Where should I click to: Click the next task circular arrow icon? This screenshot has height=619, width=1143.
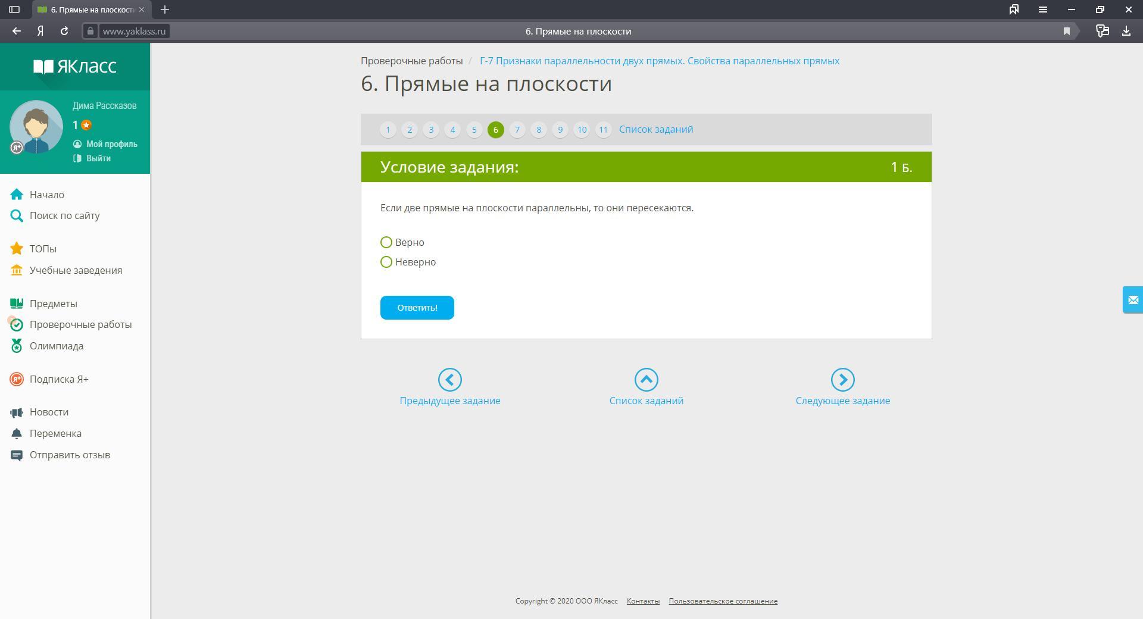843,380
